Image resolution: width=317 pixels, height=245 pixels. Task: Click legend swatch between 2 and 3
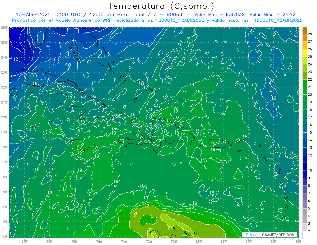pyautogui.click(x=305, y=227)
